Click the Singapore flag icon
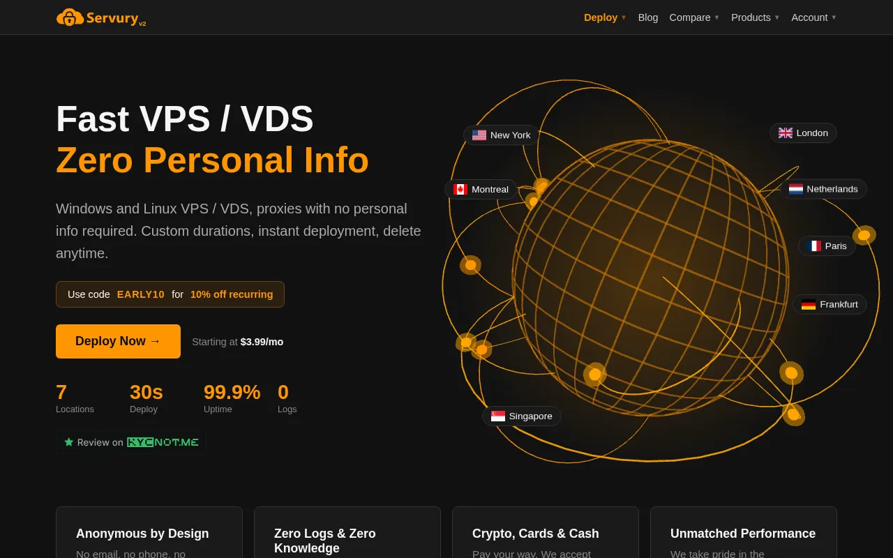Image resolution: width=893 pixels, height=558 pixels. point(498,416)
